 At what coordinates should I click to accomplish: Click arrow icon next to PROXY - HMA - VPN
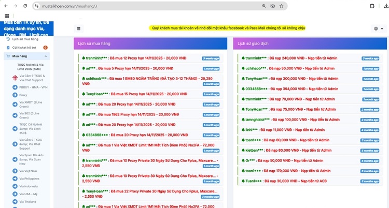[15, 87]
